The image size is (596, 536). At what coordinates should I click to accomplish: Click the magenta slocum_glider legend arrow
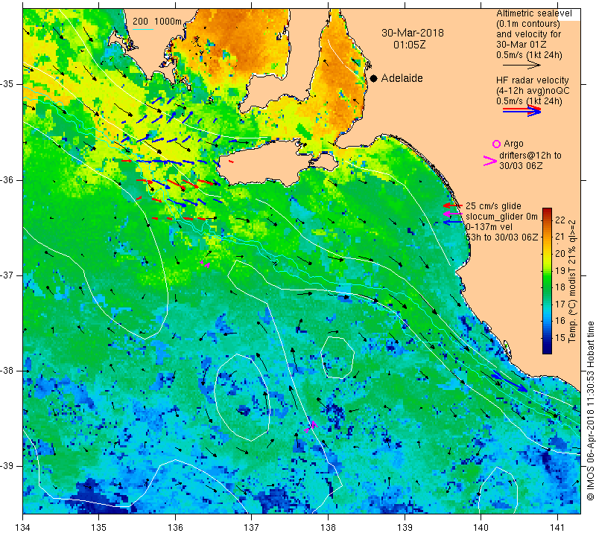453,214
